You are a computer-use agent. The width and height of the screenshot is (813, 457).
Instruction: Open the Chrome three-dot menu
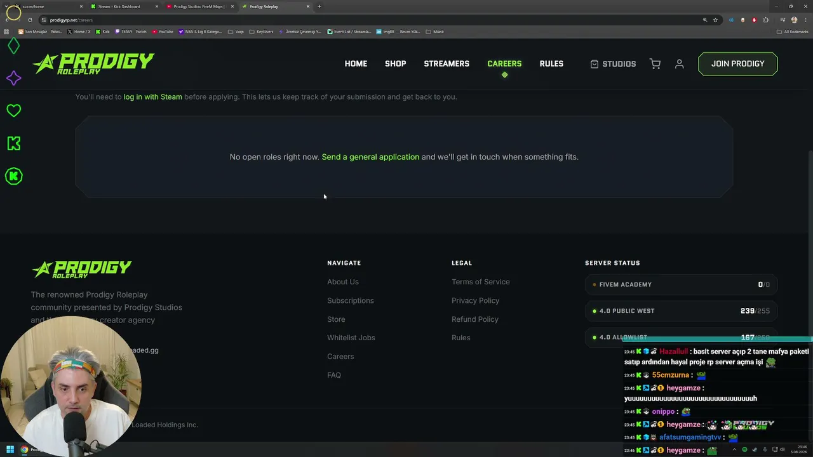[x=805, y=20]
